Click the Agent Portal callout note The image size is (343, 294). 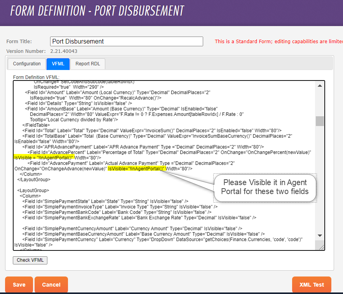click(265, 187)
